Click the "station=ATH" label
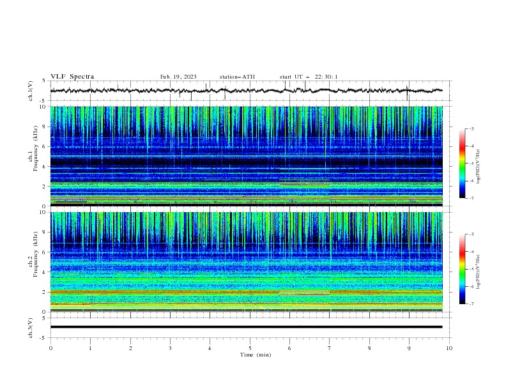The width and height of the screenshot is (506, 391). (237, 77)
